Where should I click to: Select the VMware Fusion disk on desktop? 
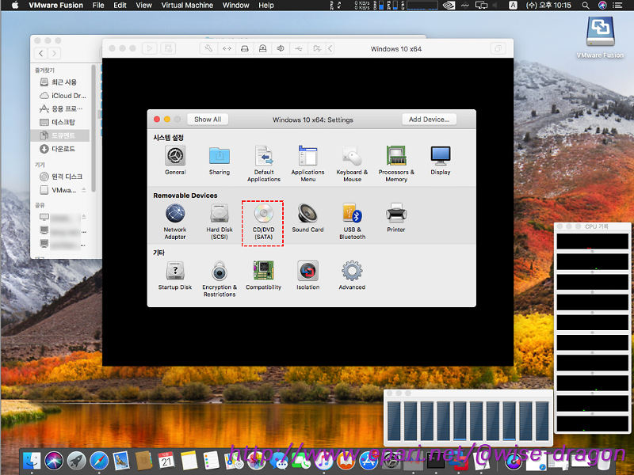tap(600, 38)
